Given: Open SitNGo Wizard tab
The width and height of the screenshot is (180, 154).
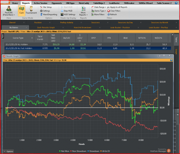Looking at the screenshot, I should pos(146,3).
